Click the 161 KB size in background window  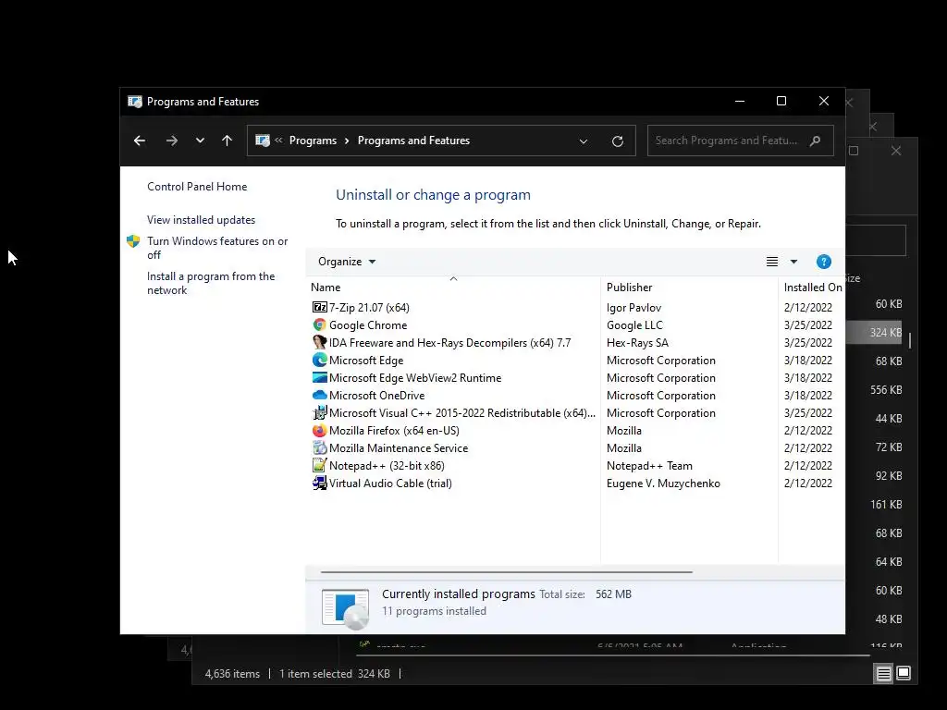click(886, 504)
